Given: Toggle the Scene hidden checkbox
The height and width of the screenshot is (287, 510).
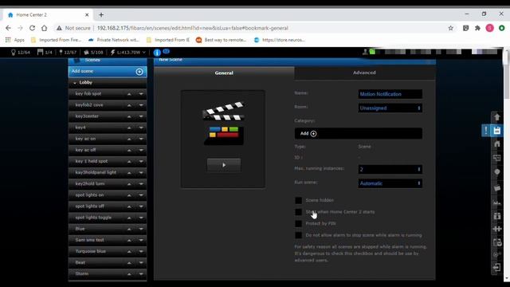Looking at the screenshot, I should tap(298, 200).
